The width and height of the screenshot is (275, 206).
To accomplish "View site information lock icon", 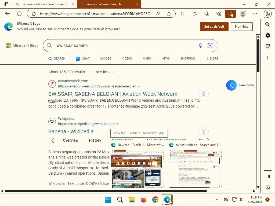I will [34, 14].
